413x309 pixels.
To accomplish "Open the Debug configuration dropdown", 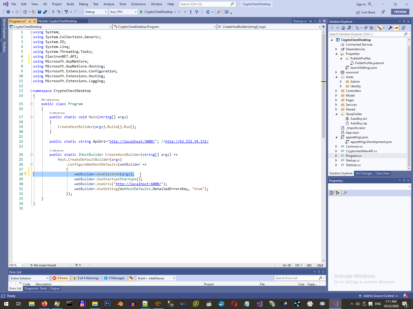I will [96, 12].
